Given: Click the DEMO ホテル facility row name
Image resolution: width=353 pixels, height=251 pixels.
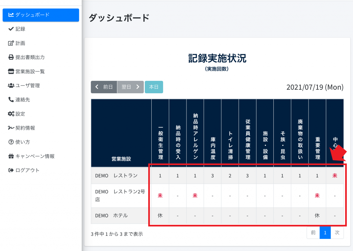Looking at the screenshot, I should [x=111, y=216].
